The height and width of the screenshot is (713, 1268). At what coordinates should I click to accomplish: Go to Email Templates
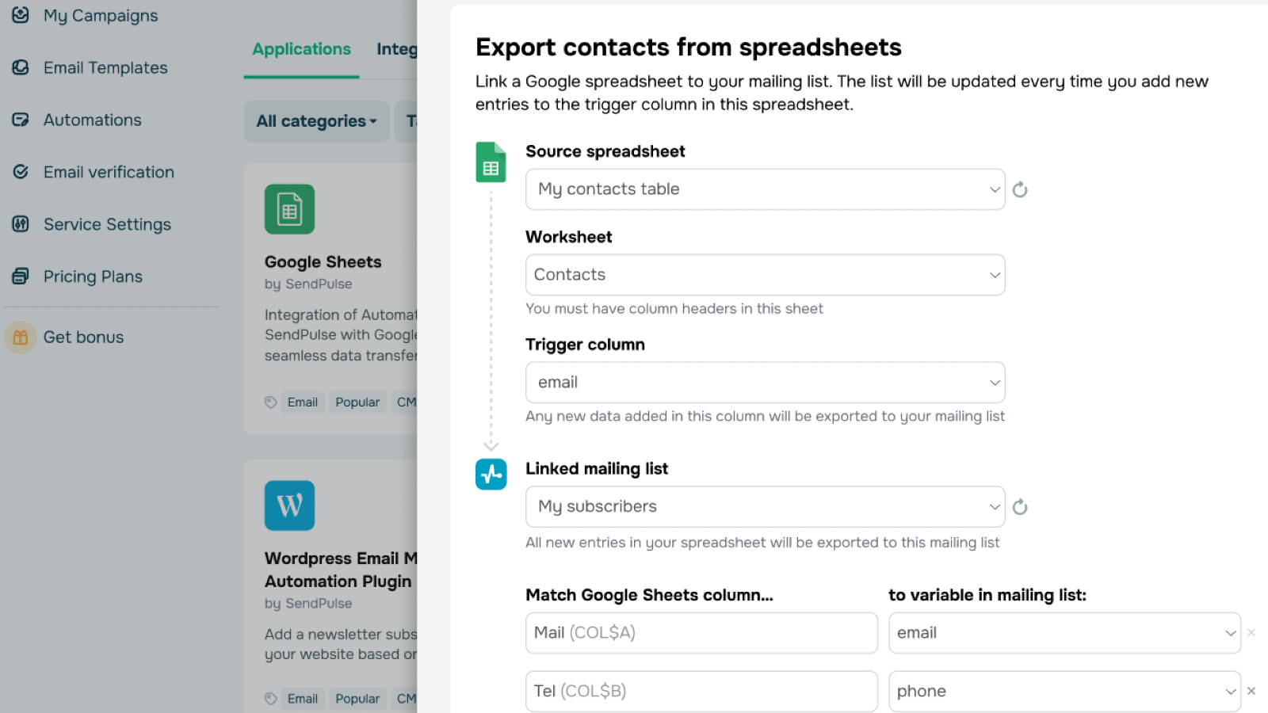pyautogui.click(x=105, y=68)
